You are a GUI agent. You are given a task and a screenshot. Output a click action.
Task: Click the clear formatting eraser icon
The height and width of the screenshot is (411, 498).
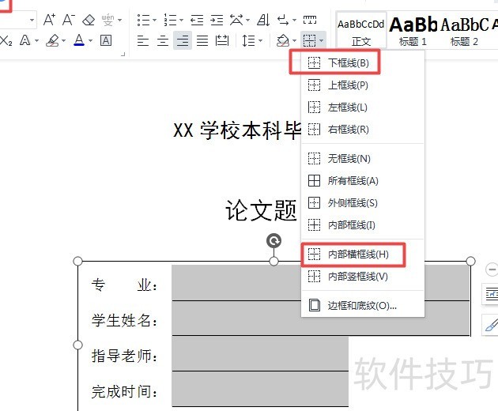click(89, 20)
